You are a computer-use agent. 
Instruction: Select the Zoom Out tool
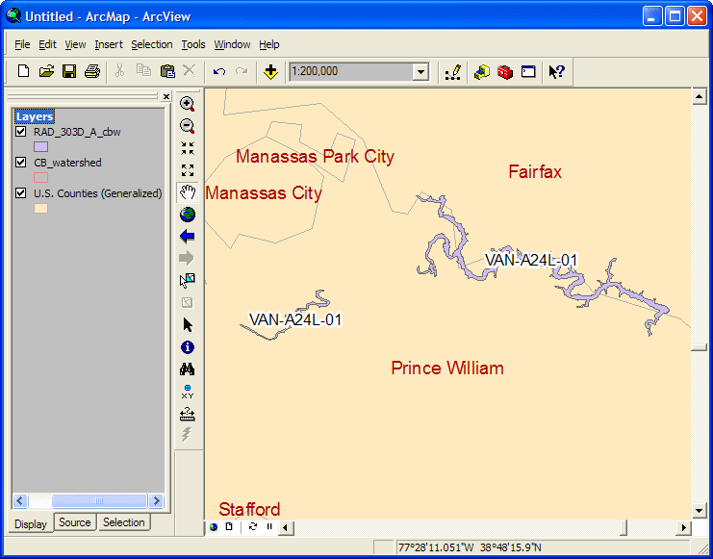188,126
